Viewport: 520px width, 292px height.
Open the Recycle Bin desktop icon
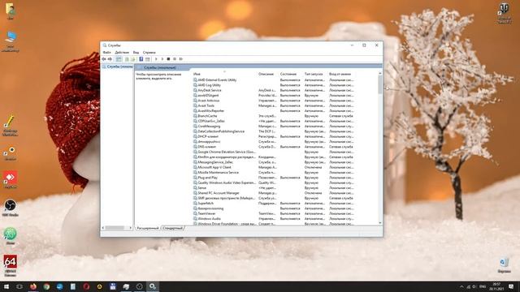tap(504, 265)
